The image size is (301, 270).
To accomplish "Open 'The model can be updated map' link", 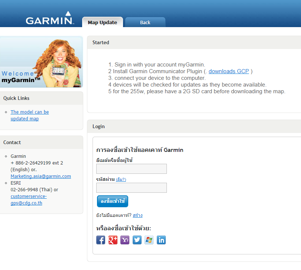I will coord(30,116).
